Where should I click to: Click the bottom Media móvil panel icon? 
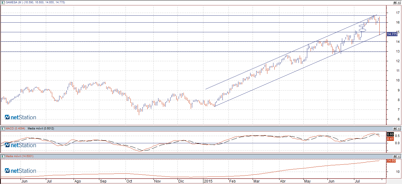(x=2, y=156)
